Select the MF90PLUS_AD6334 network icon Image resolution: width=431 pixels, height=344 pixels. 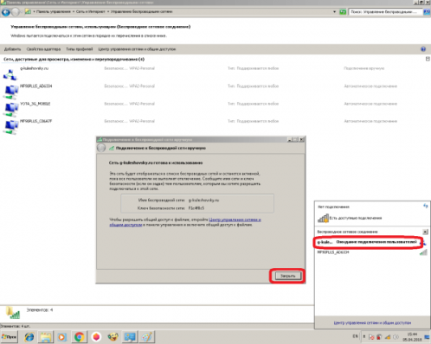[11, 92]
